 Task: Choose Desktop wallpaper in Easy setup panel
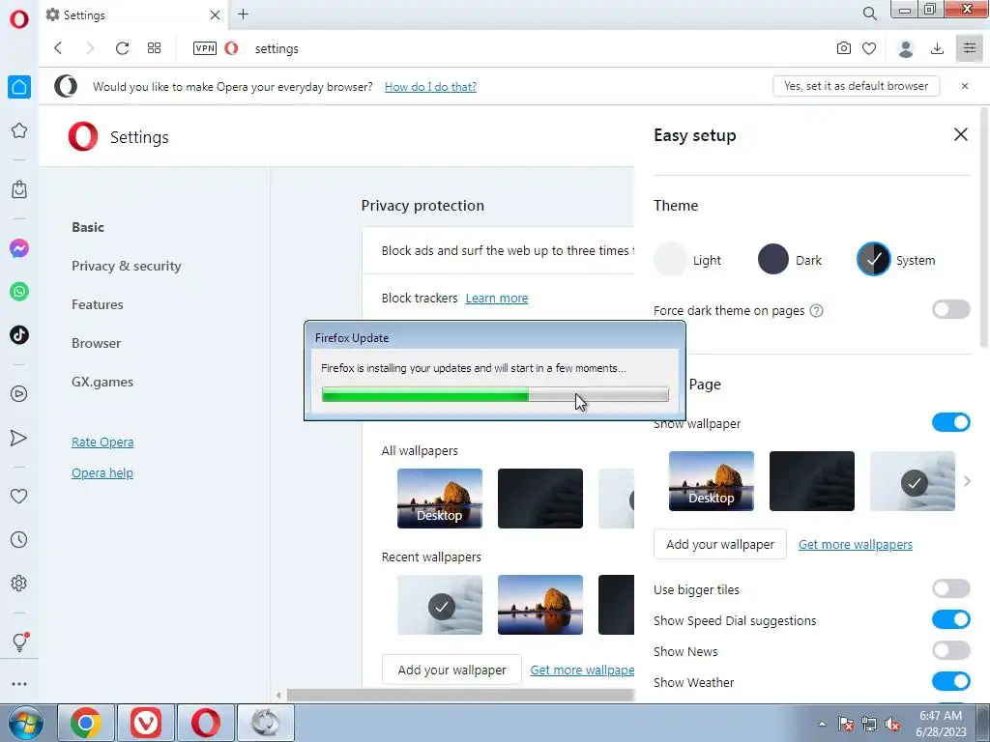pyautogui.click(x=712, y=481)
